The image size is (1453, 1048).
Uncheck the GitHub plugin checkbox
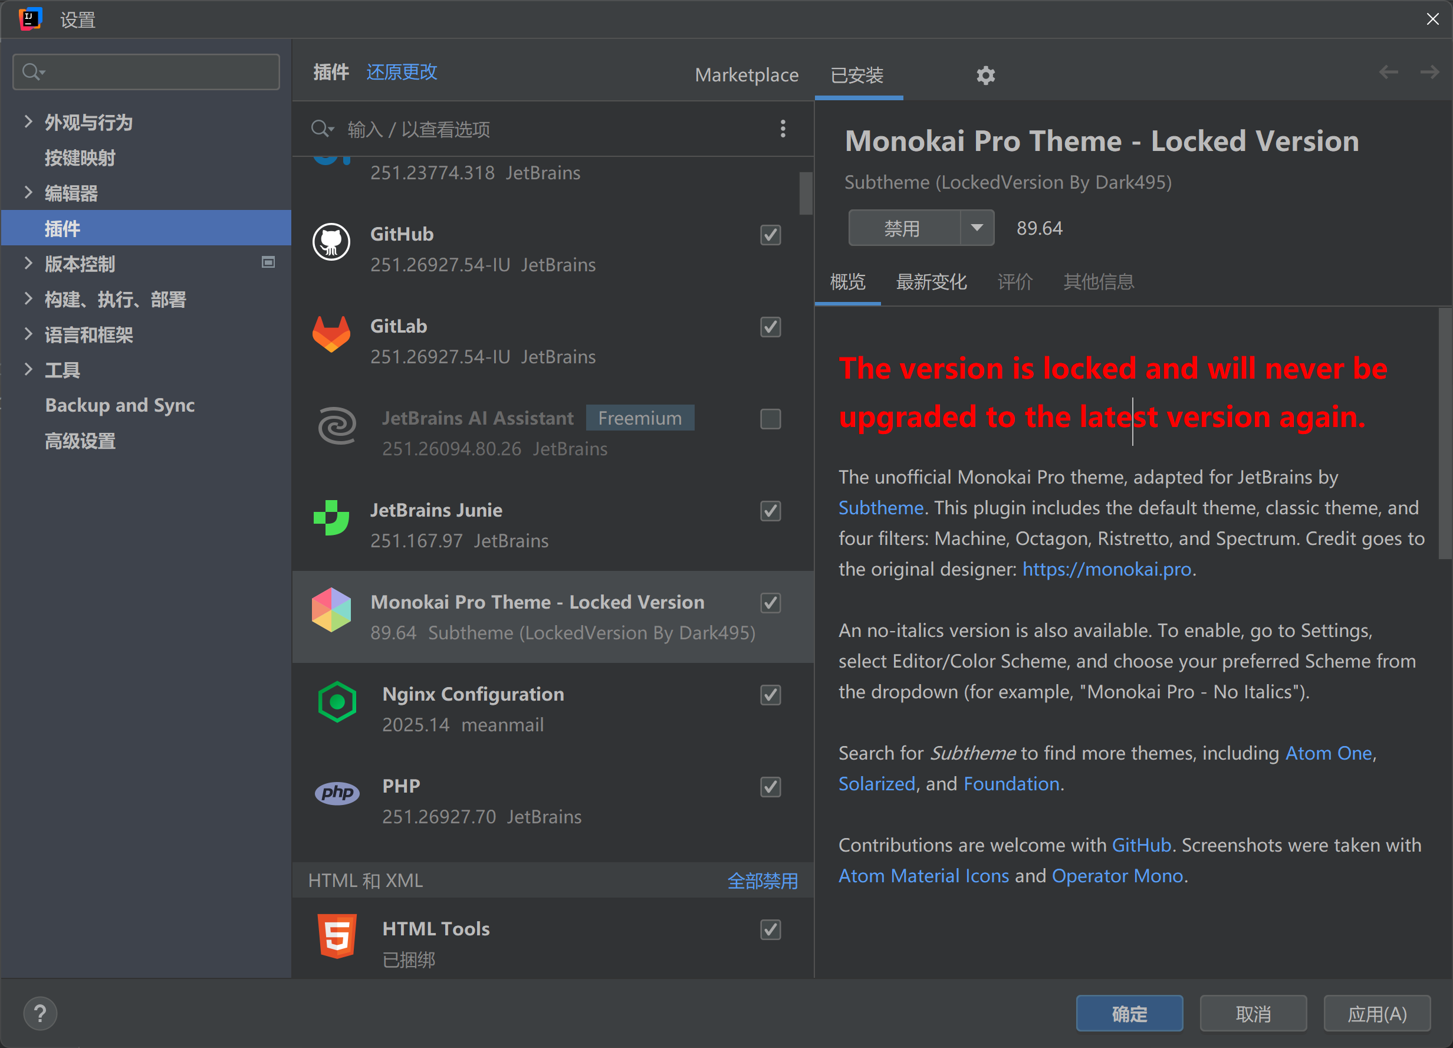click(x=770, y=235)
